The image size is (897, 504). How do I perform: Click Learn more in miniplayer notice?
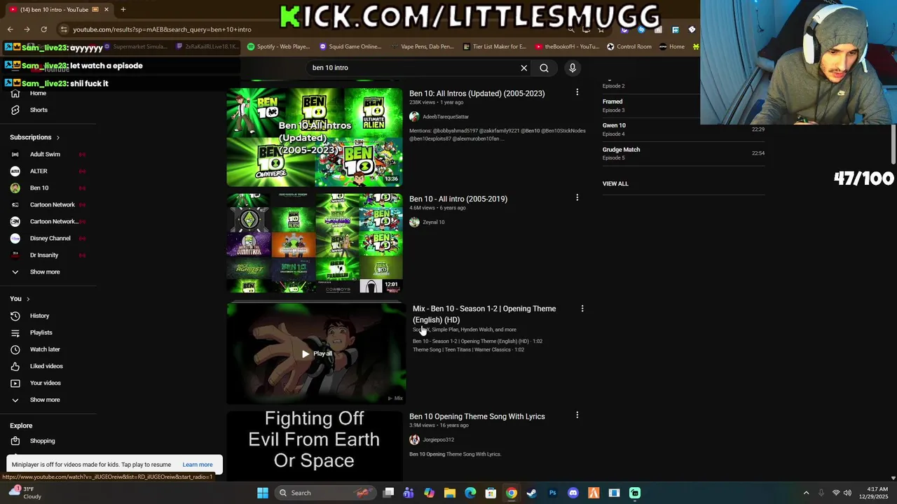(198, 465)
